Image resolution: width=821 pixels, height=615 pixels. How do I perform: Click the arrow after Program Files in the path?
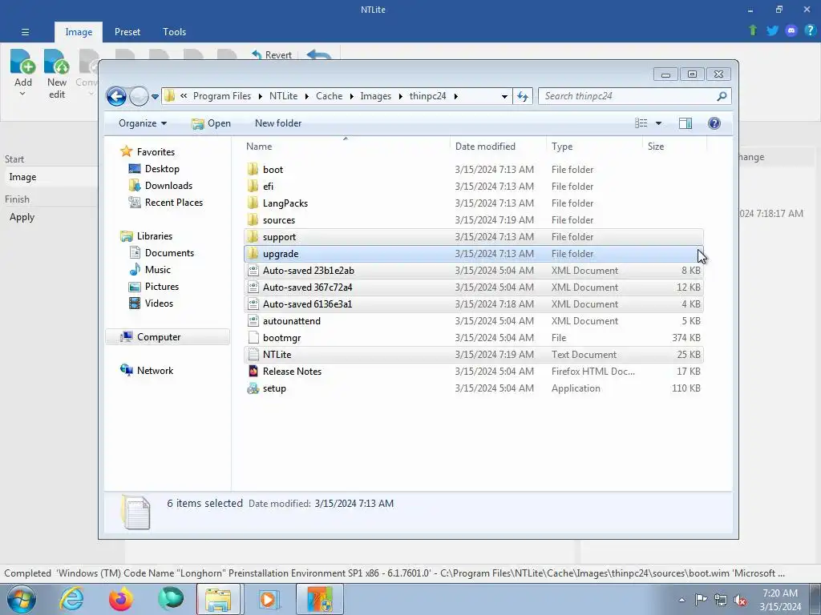point(260,96)
